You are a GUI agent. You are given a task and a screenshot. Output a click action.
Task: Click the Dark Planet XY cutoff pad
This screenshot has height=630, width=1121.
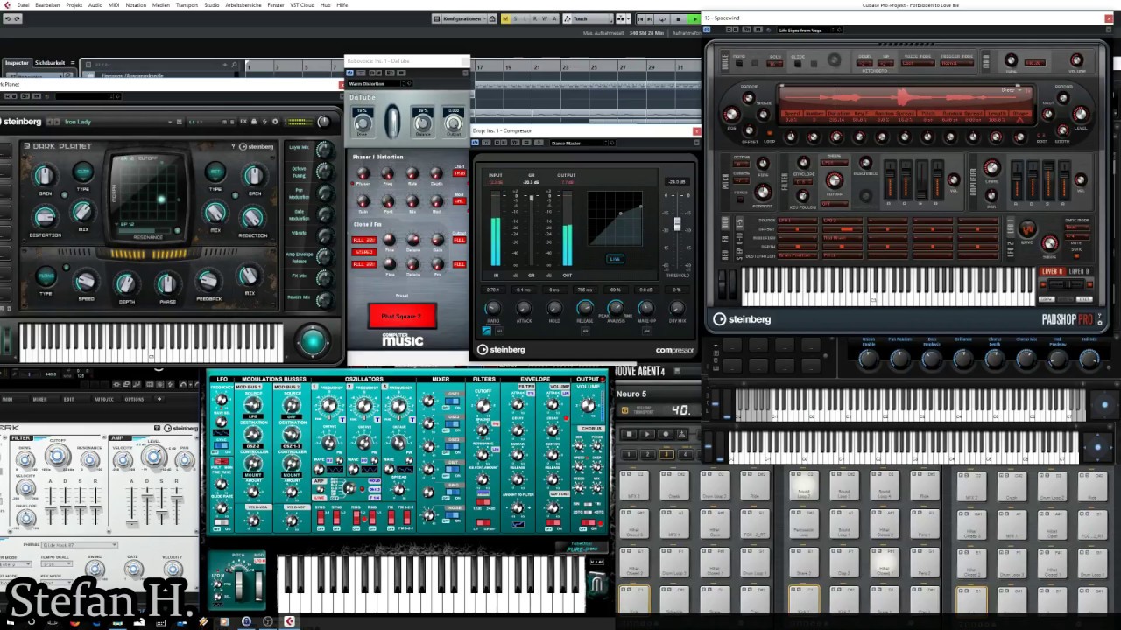[148, 191]
